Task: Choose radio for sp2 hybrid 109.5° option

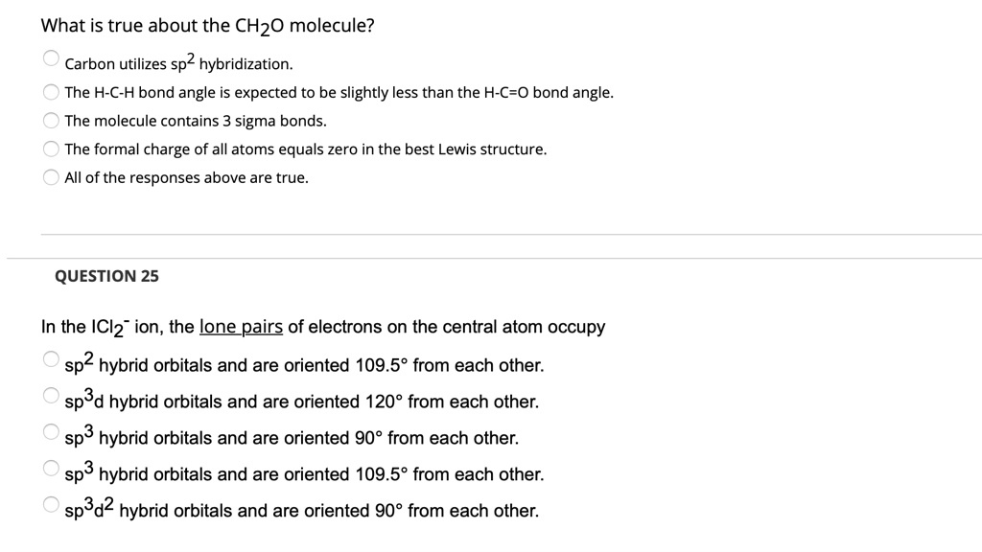Action: point(52,360)
